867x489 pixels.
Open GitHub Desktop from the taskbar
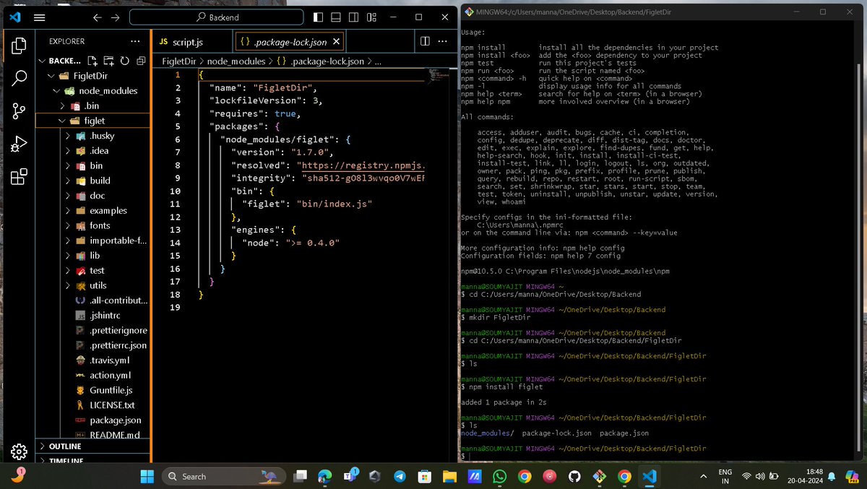(x=575, y=476)
